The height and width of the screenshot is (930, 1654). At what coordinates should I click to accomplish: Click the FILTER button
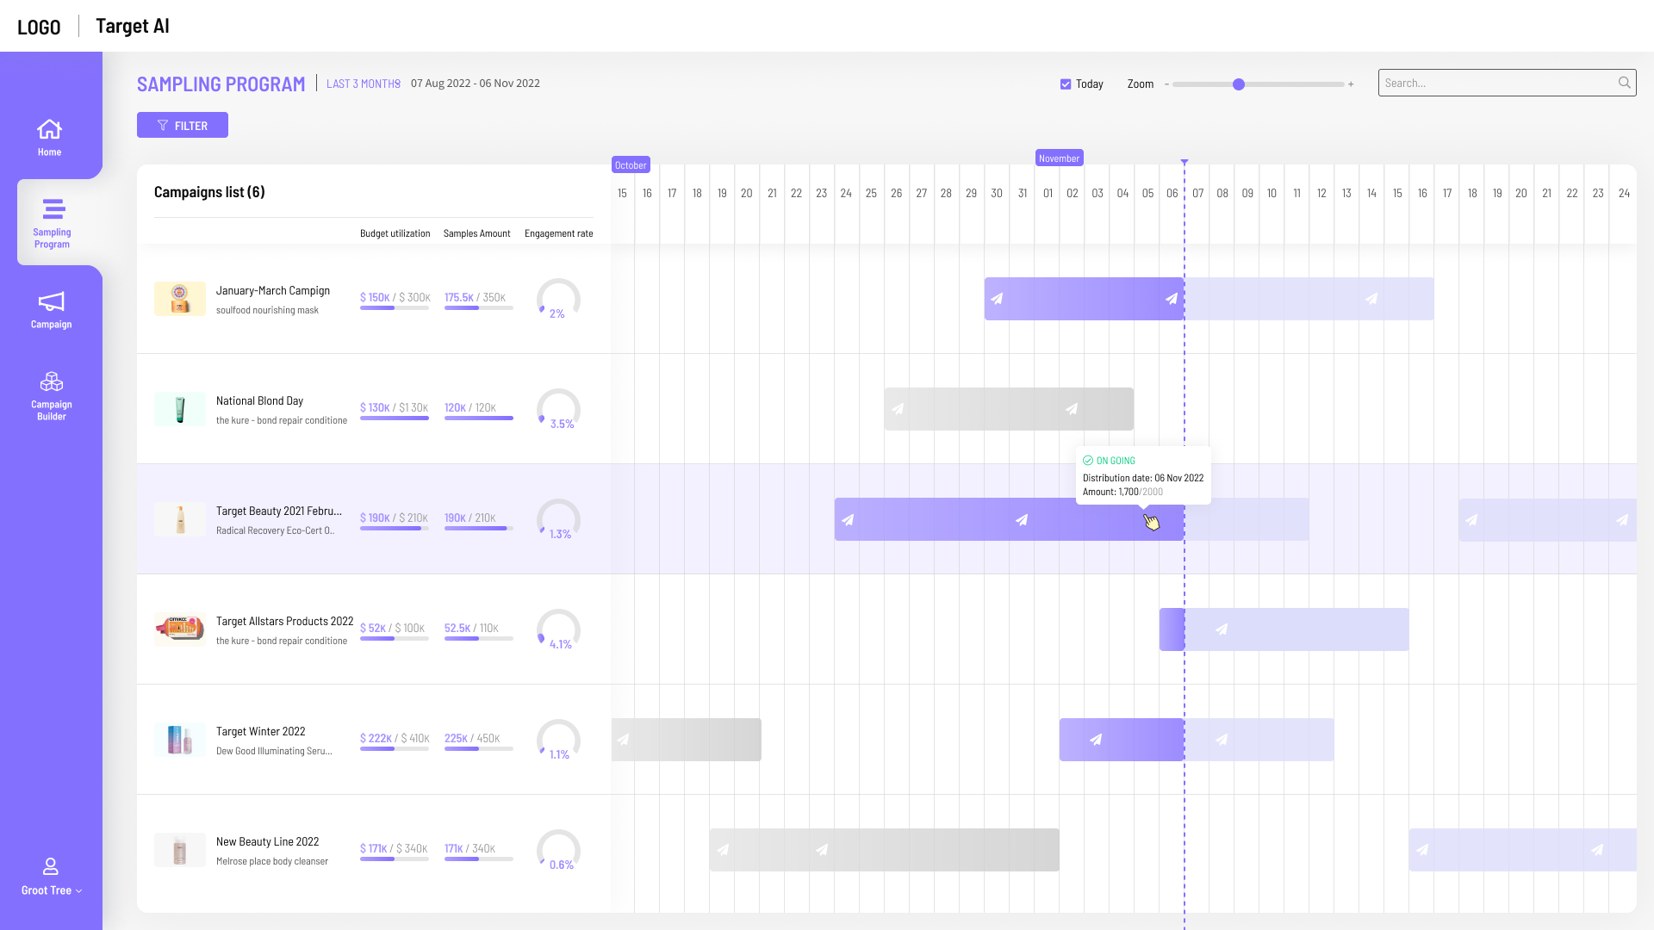[x=183, y=125]
